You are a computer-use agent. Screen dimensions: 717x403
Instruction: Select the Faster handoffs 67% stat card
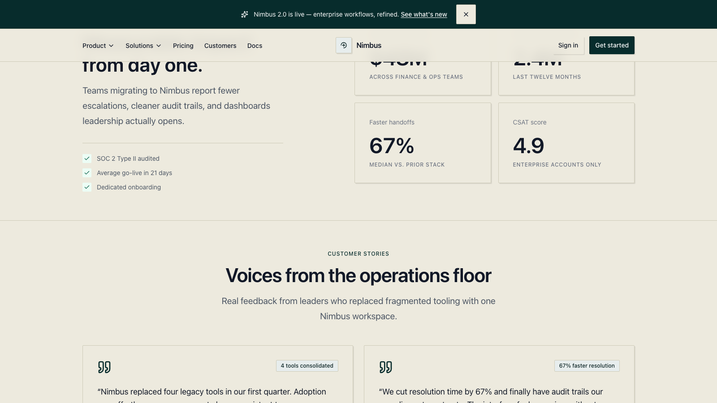pos(423,143)
